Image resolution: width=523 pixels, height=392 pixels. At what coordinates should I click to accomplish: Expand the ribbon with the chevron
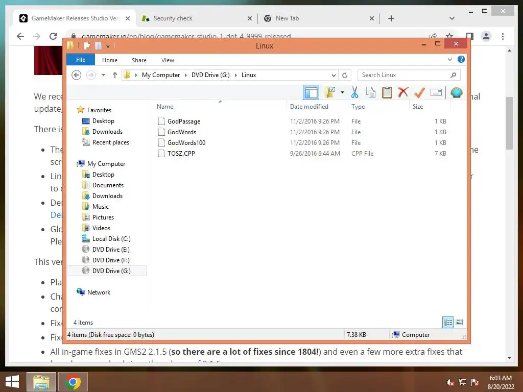coord(449,60)
